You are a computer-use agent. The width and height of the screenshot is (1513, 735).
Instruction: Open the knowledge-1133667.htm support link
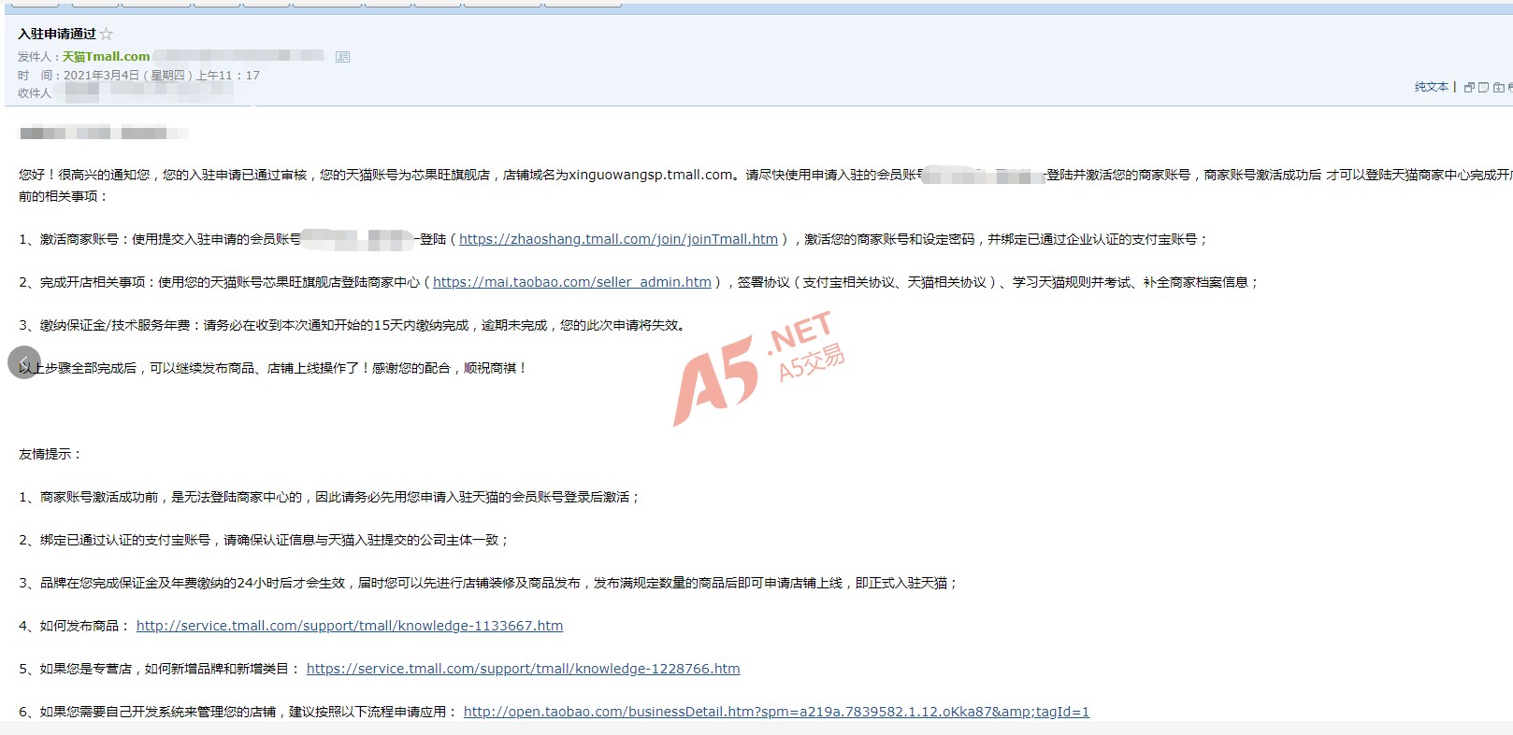point(350,626)
